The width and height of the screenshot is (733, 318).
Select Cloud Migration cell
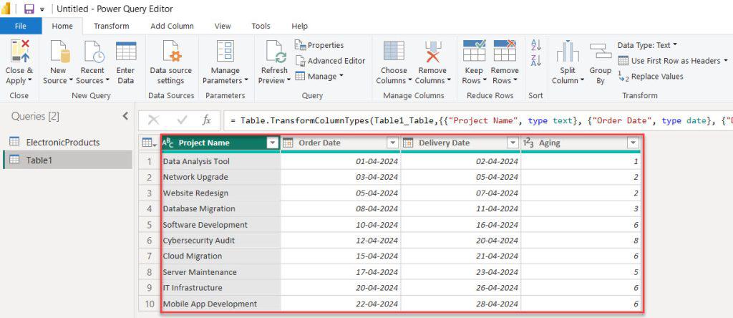coord(220,256)
